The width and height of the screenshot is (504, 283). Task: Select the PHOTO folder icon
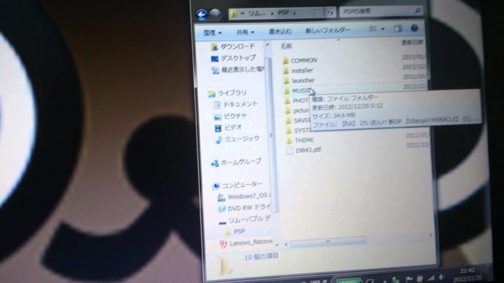[x=287, y=101]
